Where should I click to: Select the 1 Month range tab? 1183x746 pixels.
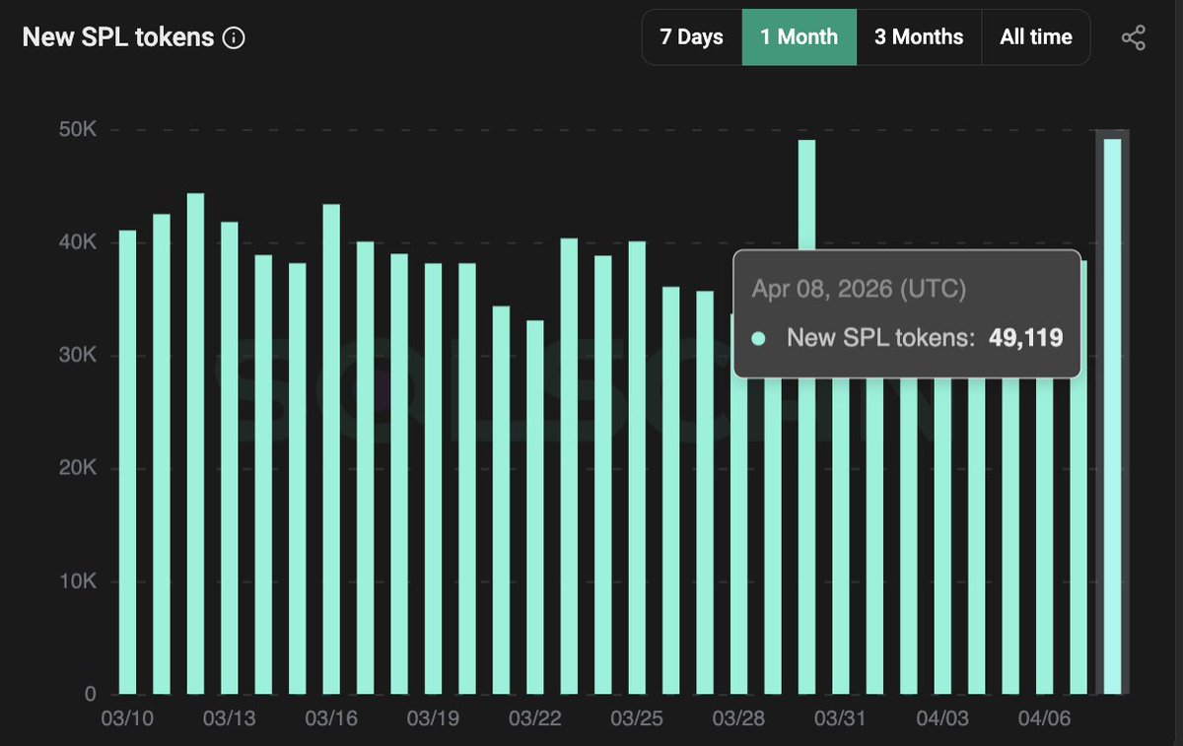tap(799, 37)
